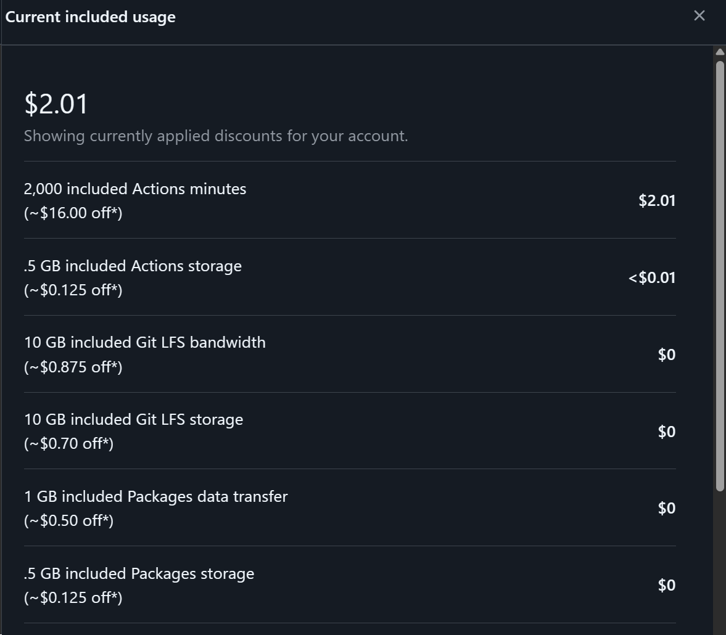
Task: Select the 1 GB Packages data transfer row
Action: click(x=350, y=508)
